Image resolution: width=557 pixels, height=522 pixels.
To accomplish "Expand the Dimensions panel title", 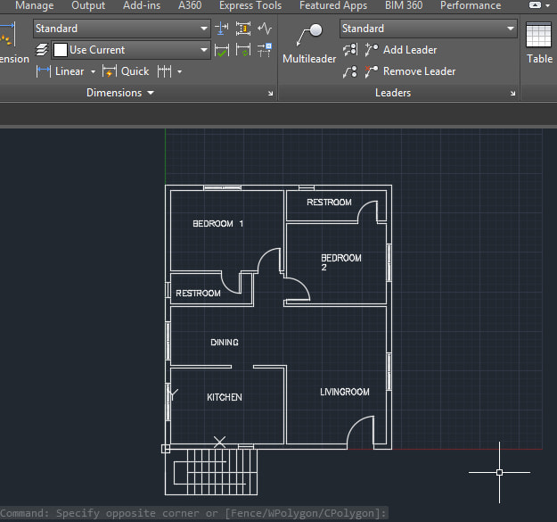I will (120, 93).
